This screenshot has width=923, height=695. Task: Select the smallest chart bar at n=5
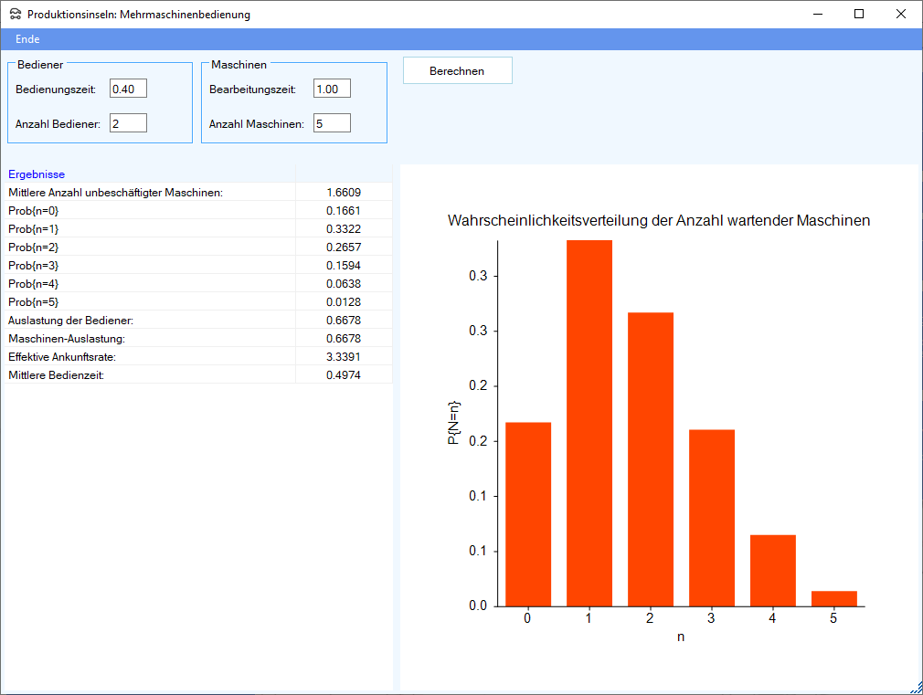pos(833,598)
